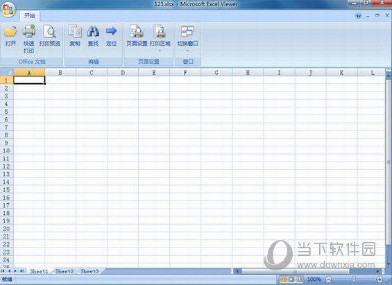Click the horizontal scroll left arrow
Image resolution: width=392 pixels, height=285 pixels.
[x=237, y=271]
